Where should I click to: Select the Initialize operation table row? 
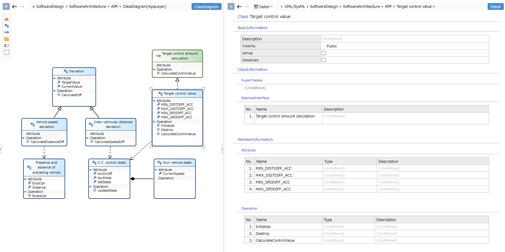366,227
